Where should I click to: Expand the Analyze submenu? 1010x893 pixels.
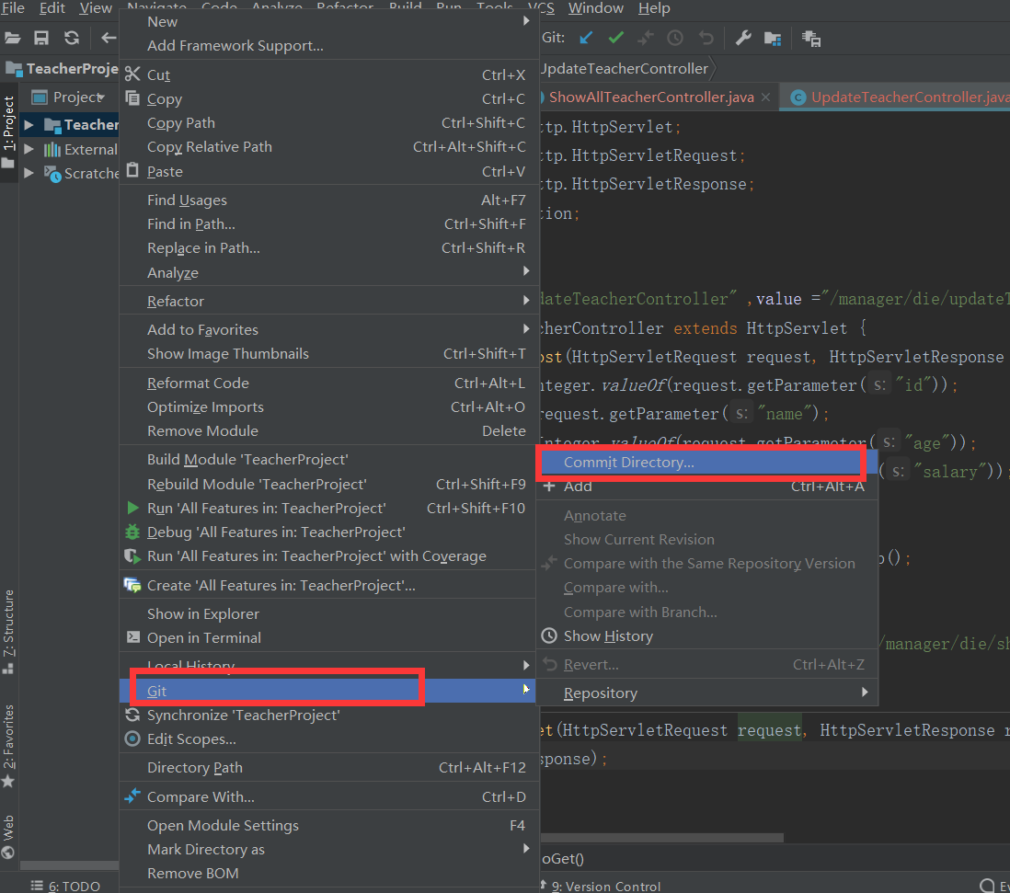point(328,272)
